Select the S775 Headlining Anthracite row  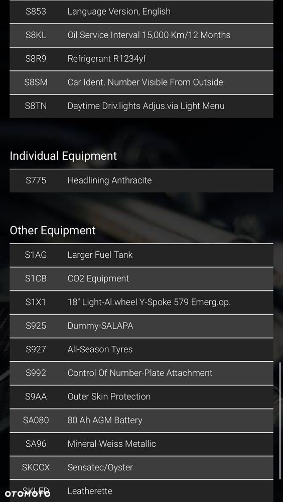tap(141, 180)
